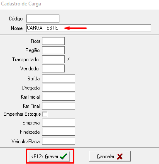
Task: Click the Cancelar button
Action: [x=110, y=157]
